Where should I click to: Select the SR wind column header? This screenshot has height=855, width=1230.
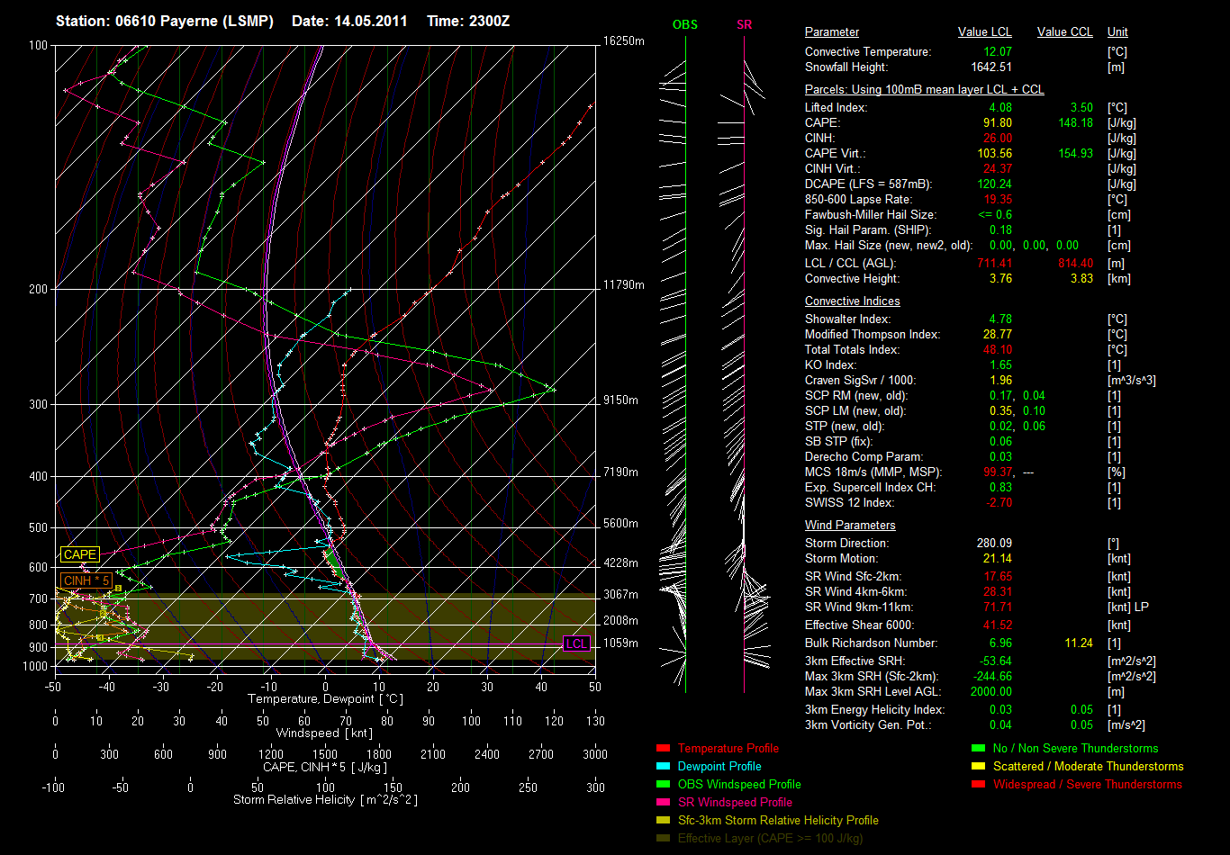tap(744, 25)
